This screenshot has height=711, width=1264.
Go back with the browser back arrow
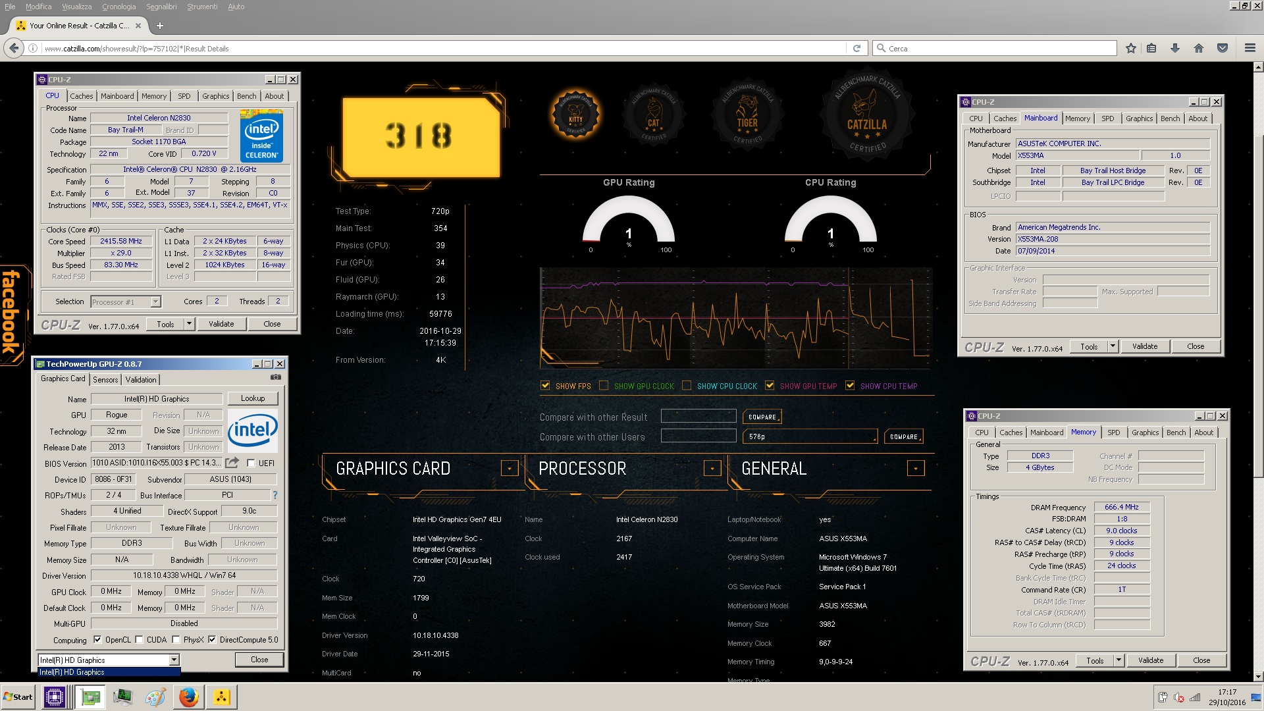click(x=13, y=48)
